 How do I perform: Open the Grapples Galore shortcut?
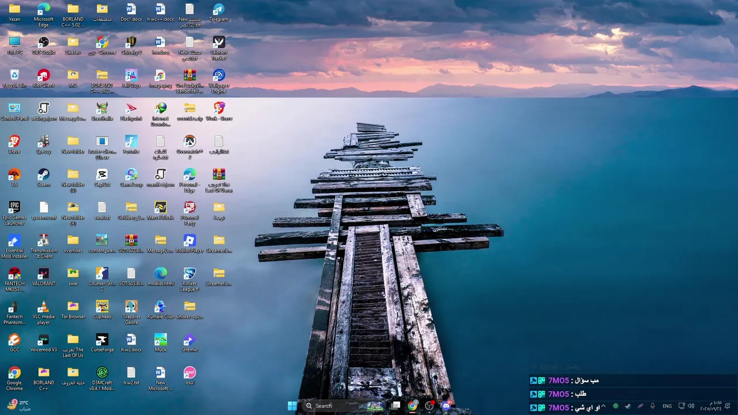tap(131, 312)
